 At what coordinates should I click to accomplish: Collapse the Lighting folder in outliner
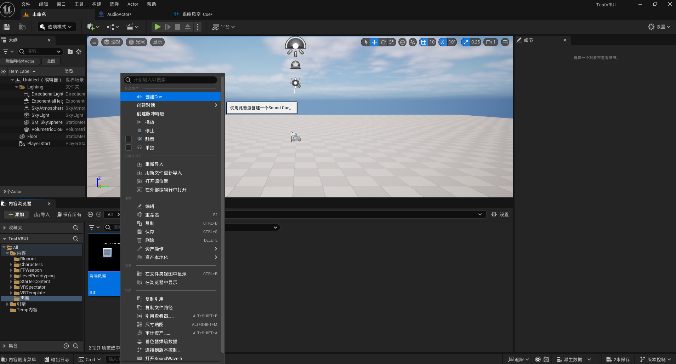pos(16,87)
